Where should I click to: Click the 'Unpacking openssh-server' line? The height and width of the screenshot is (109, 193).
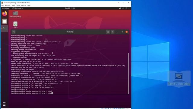35,78
